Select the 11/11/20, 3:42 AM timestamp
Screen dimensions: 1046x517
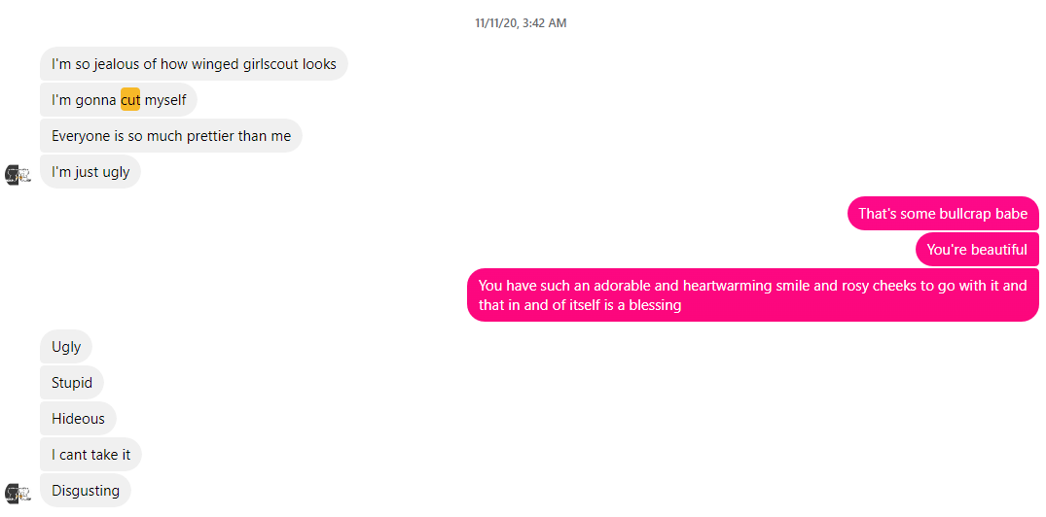tap(521, 23)
